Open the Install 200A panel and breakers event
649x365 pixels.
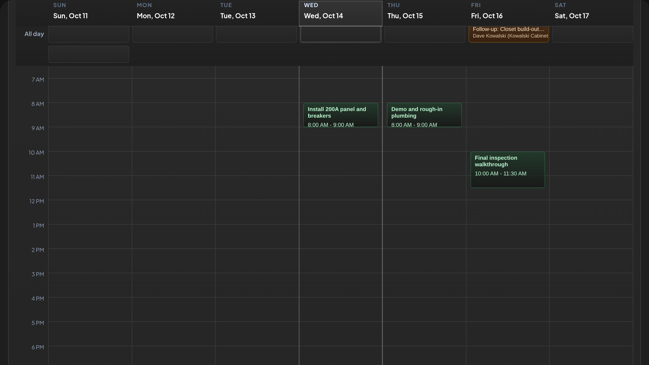340,115
